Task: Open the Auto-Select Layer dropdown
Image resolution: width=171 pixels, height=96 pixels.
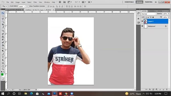Action: click(x=22, y=6)
